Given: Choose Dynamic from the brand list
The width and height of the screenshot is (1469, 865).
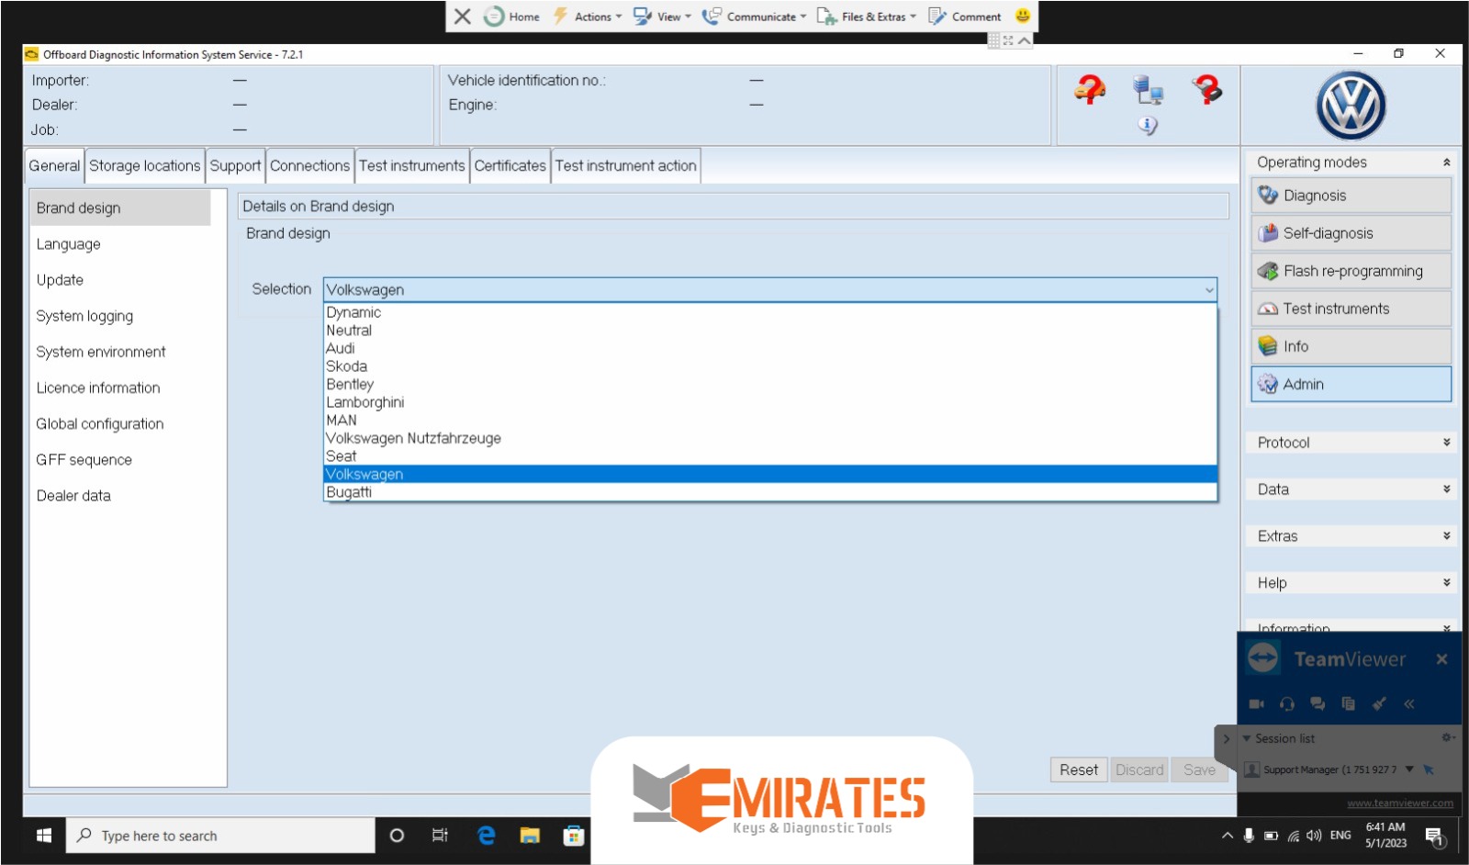Looking at the screenshot, I should click(x=770, y=312).
